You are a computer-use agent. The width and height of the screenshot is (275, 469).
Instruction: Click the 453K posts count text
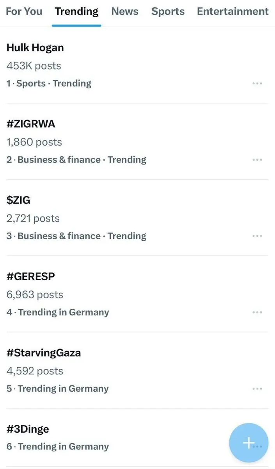34,66
